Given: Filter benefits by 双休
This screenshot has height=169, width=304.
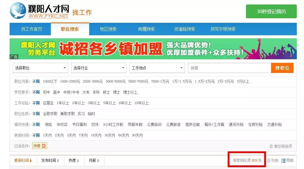Looking at the screenshot, I should [95, 125].
